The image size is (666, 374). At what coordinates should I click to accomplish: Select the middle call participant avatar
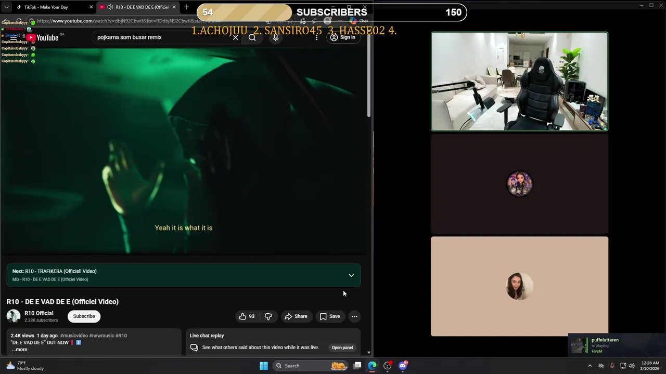519,184
